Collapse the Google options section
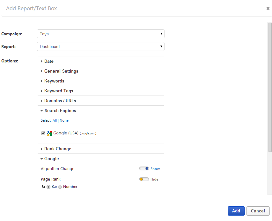272x221 pixels. click(x=51, y=159)
